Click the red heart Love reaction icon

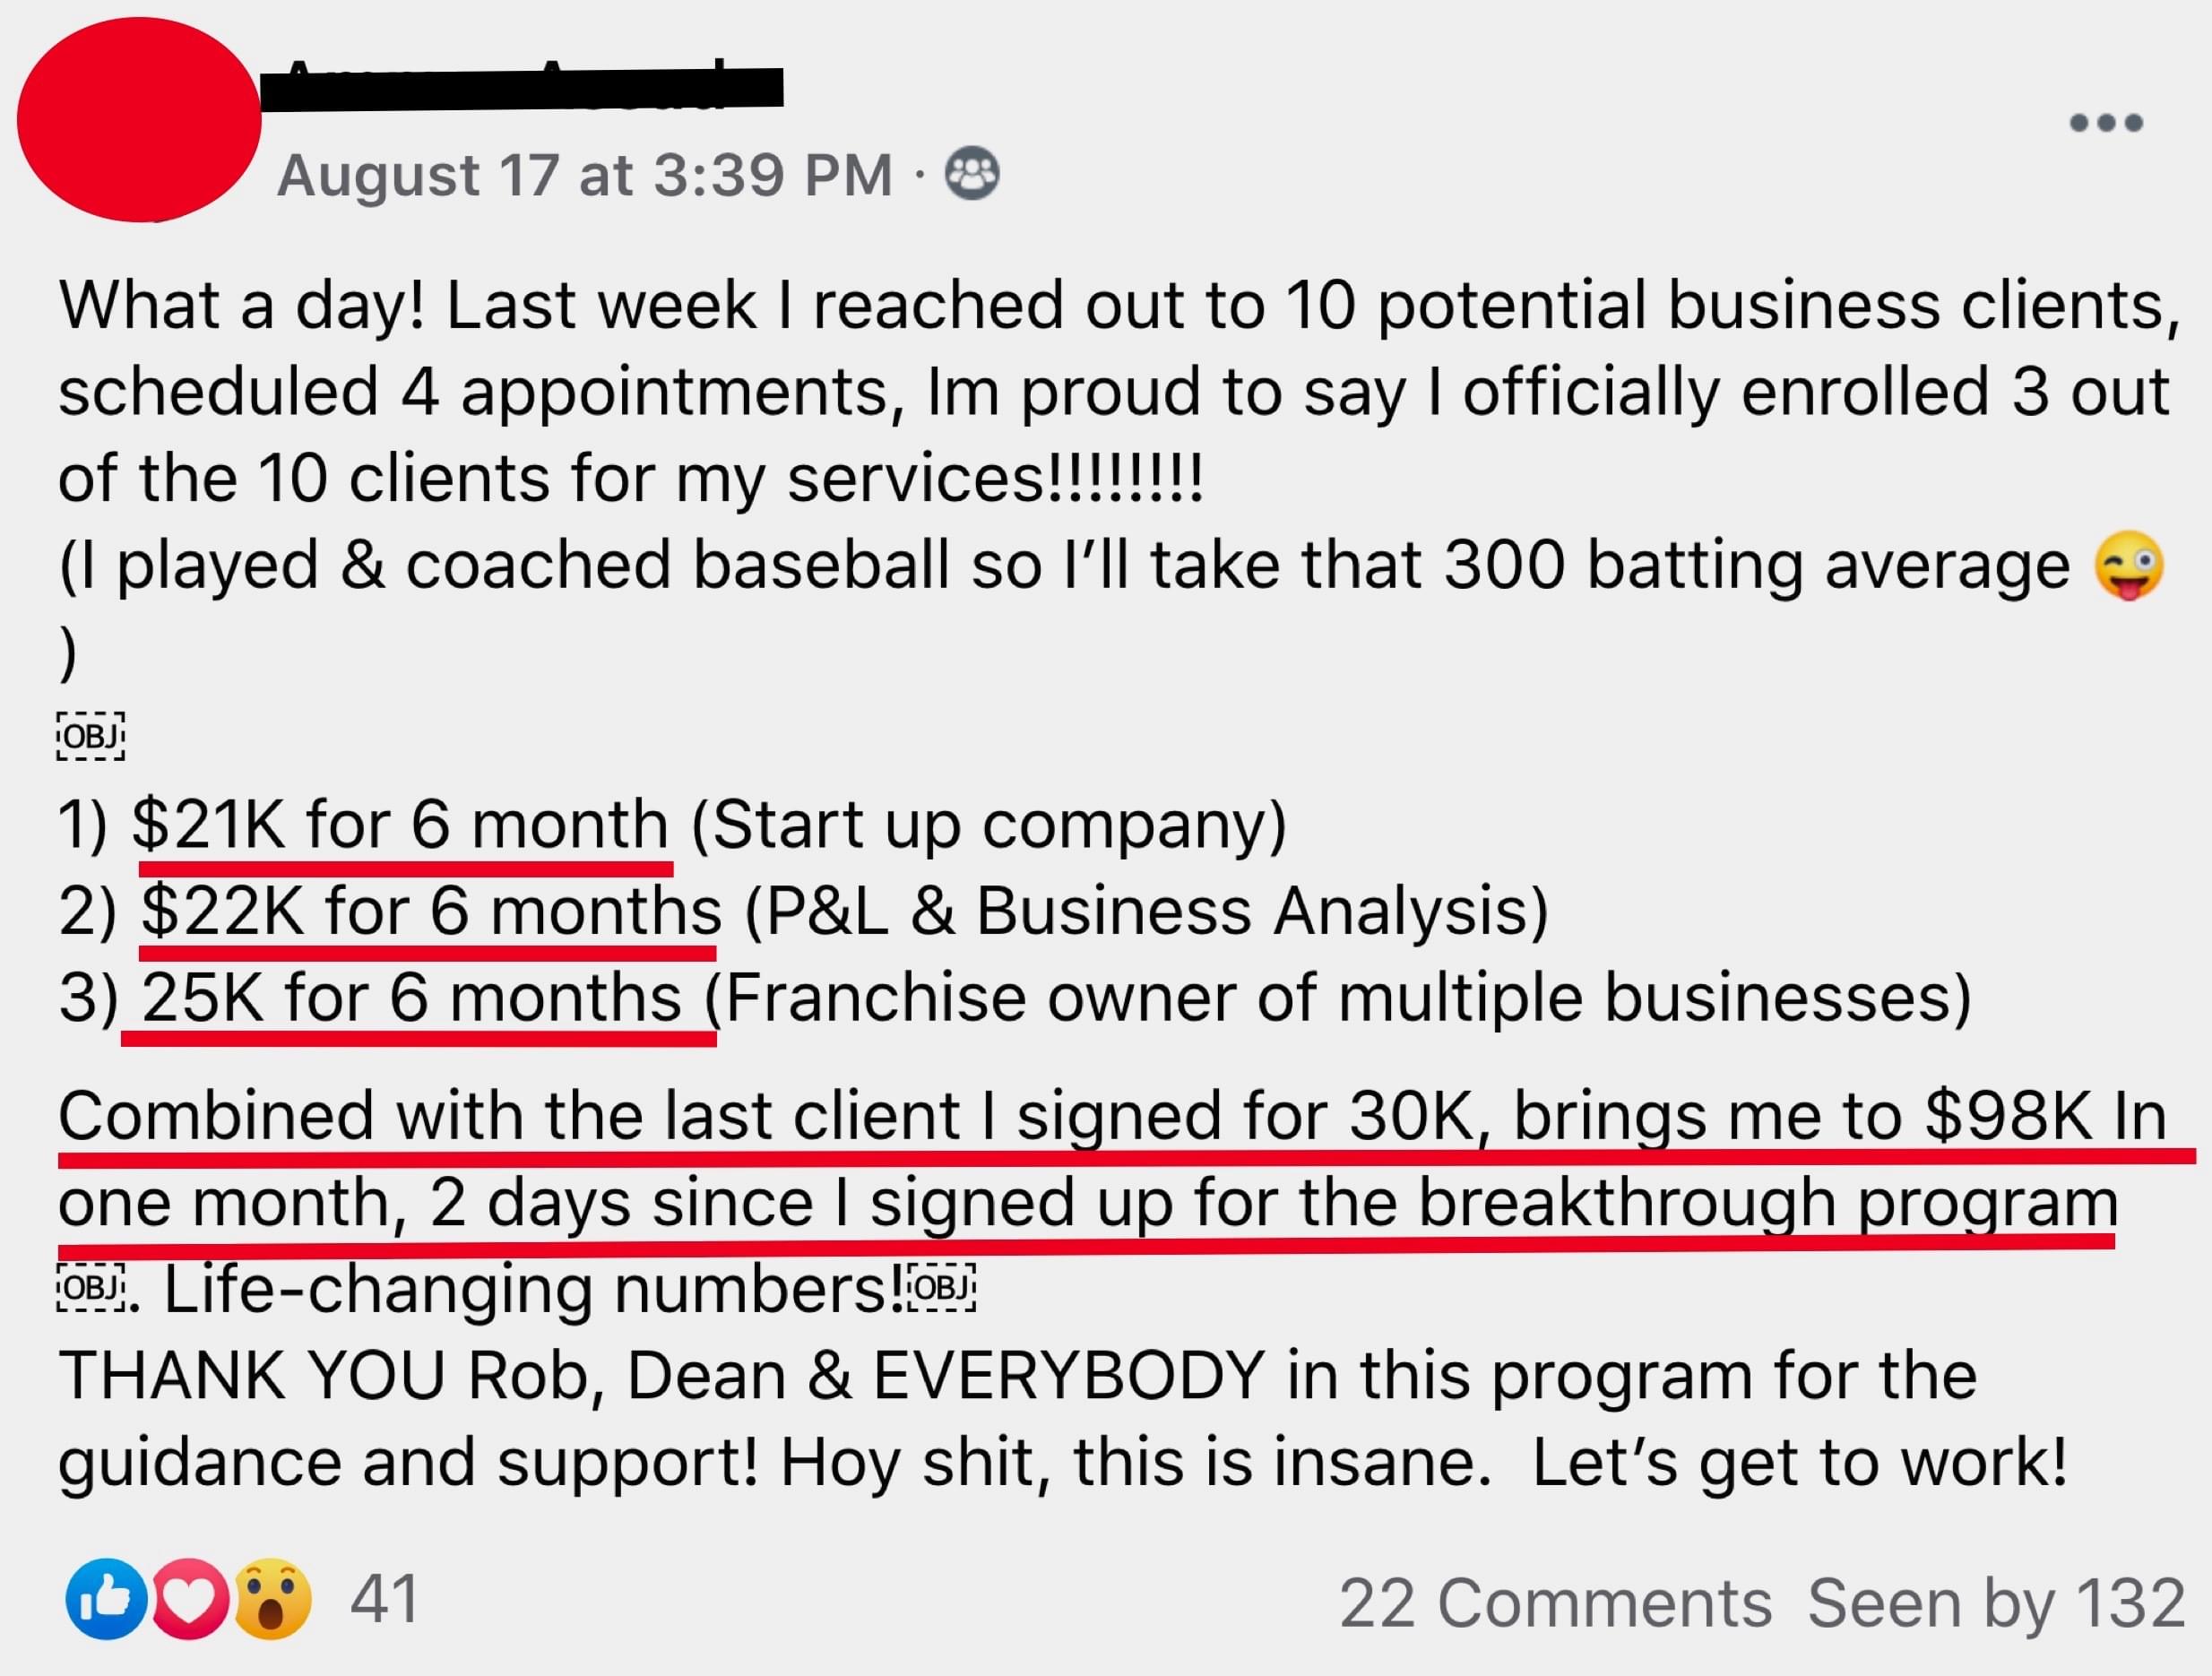[x=189, y=1598]
